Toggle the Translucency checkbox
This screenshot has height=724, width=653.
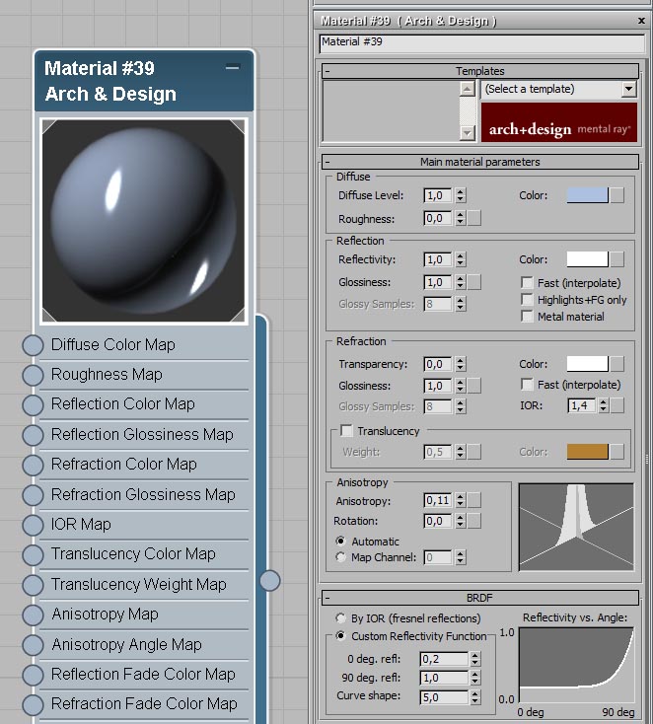coord(346,431)
